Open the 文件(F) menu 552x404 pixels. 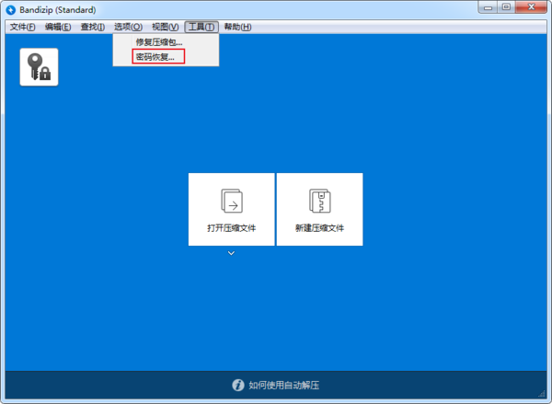pyautogui.click(x=22, y=27)
